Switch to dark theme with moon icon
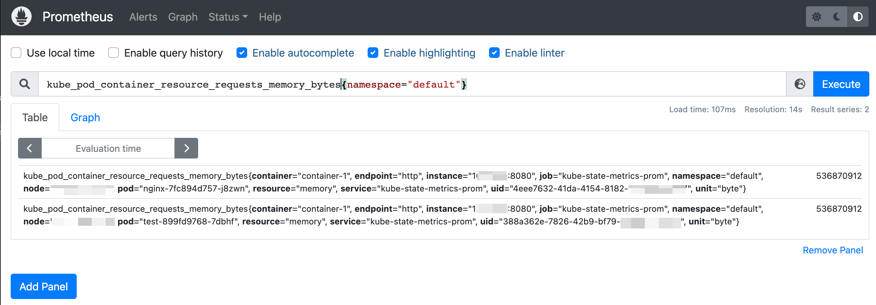 coord(837,17)
